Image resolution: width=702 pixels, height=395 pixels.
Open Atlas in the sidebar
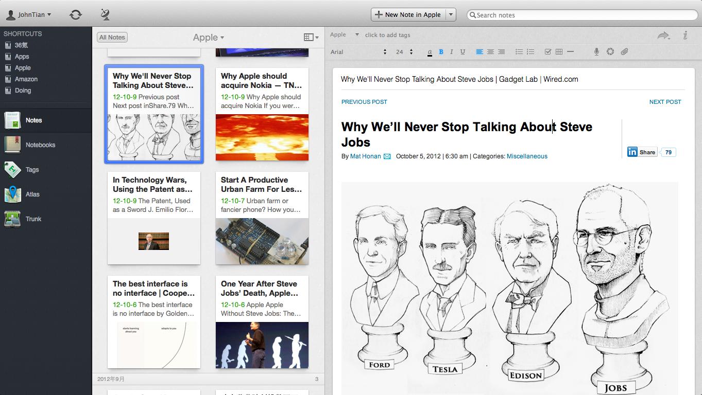46,194
